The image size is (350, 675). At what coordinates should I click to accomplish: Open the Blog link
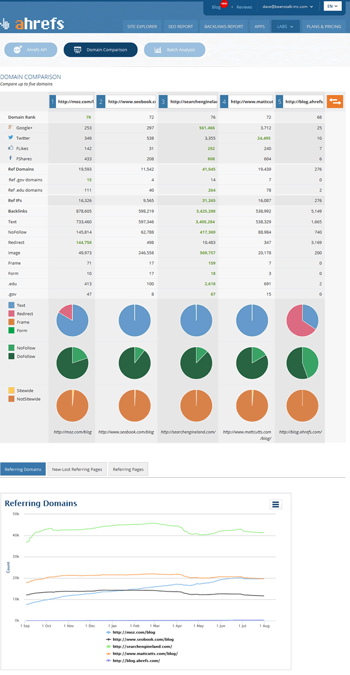pyautogui.click(x=216, y=7)
